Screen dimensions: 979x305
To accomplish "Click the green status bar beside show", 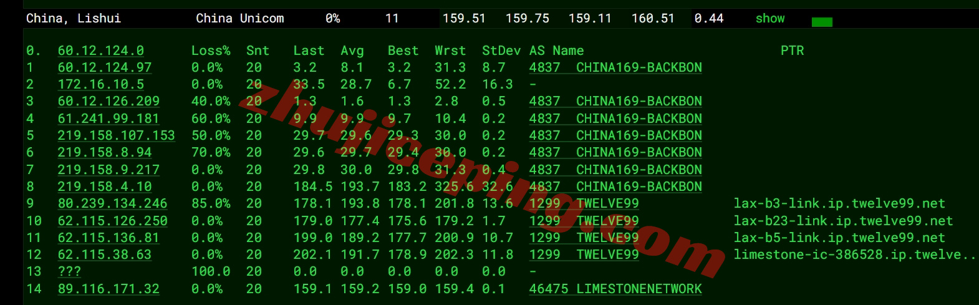I will point(822,22).
